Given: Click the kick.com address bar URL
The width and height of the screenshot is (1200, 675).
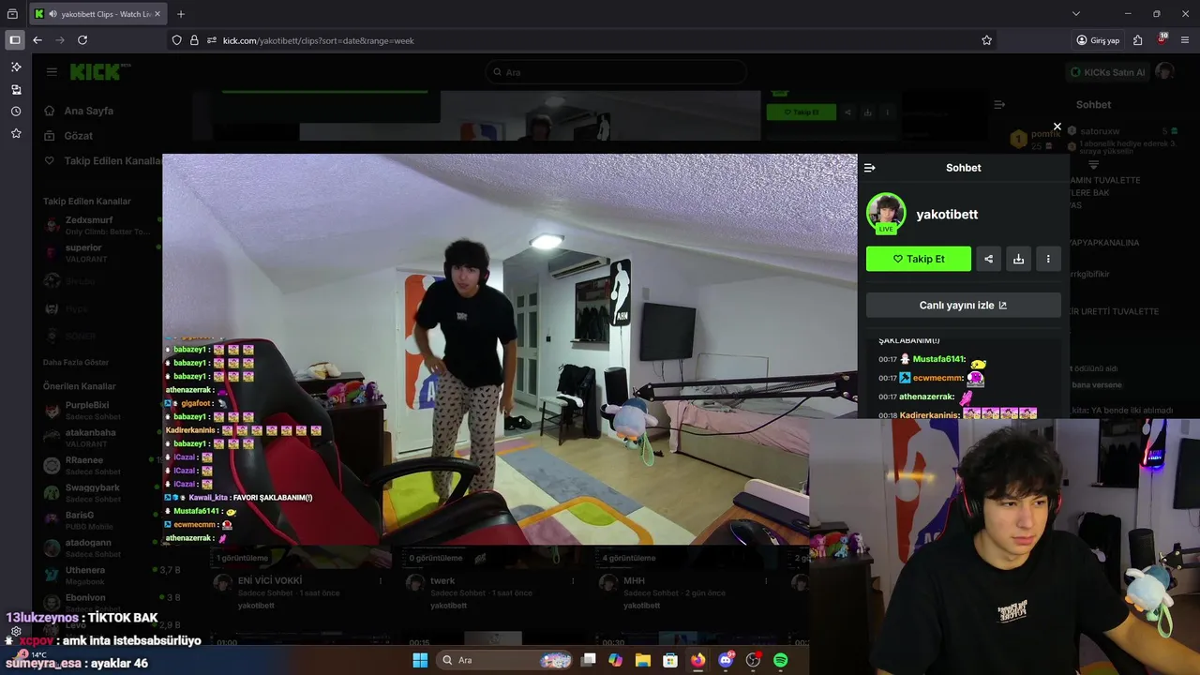Looking at the screenshot, I should 319,40.
